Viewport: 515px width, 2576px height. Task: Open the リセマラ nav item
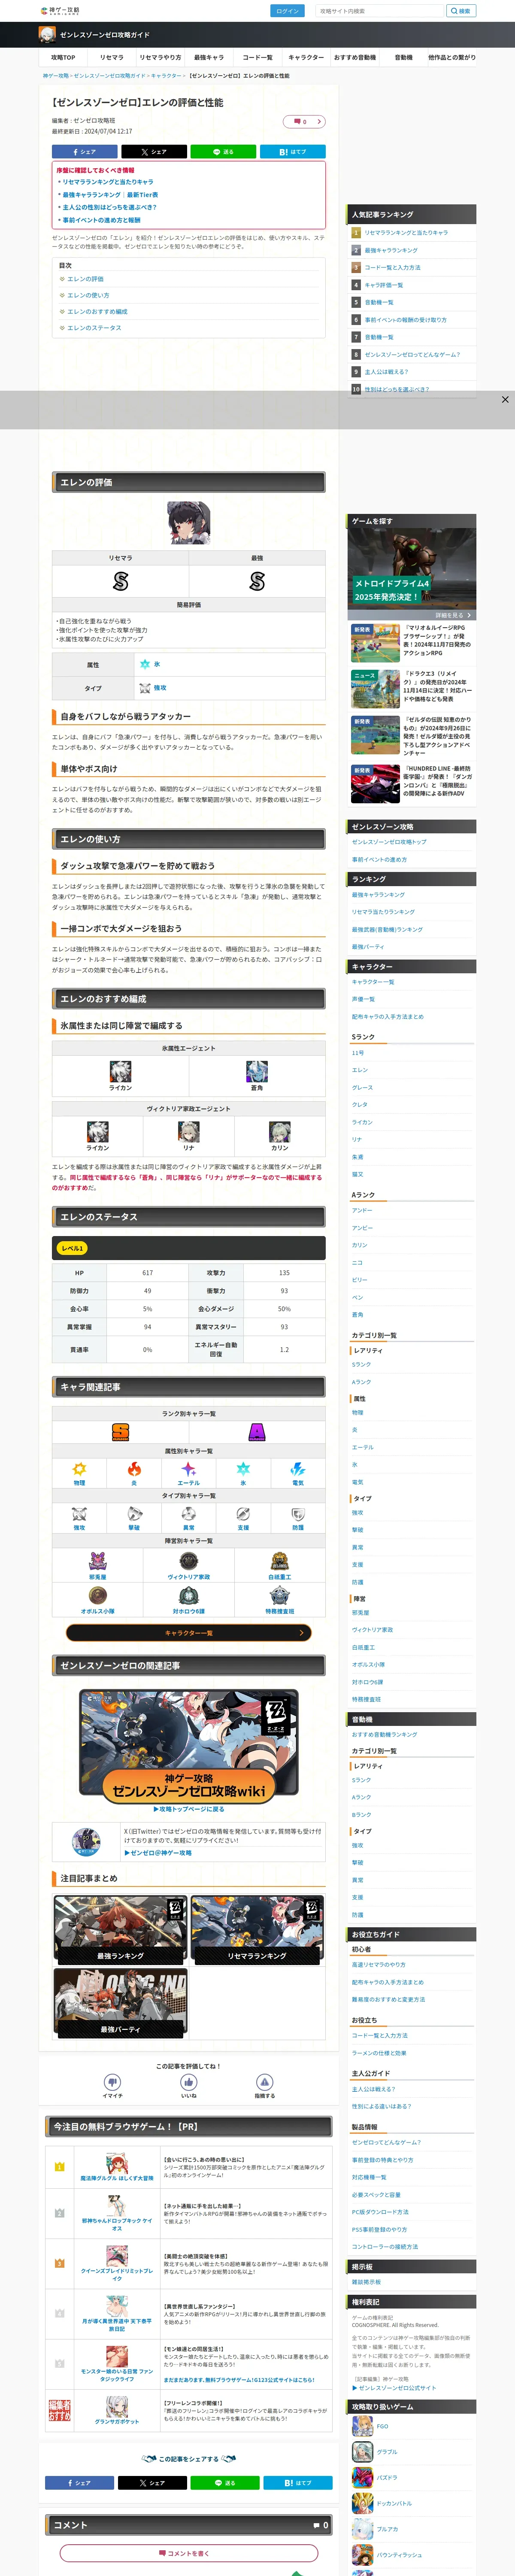[112, 57]
